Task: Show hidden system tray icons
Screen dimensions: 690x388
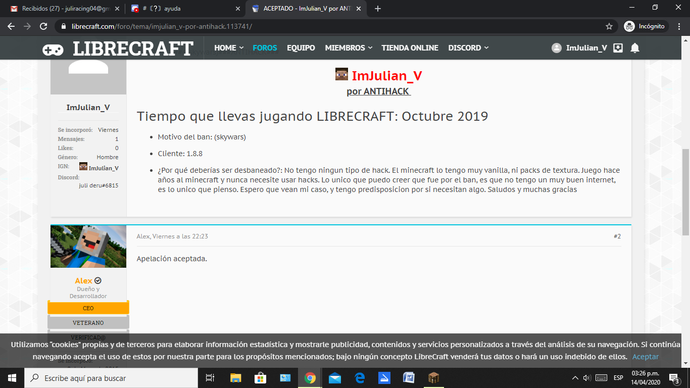Action: coord(575,378)
